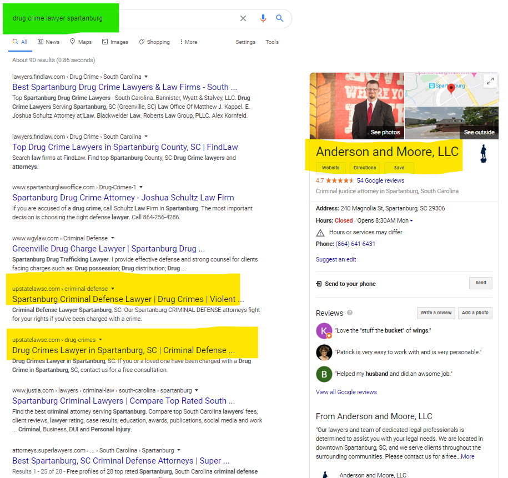Open the Reviews help question mark icon
The height and width of the screenshot is (478, 508).
click(350, 313)
